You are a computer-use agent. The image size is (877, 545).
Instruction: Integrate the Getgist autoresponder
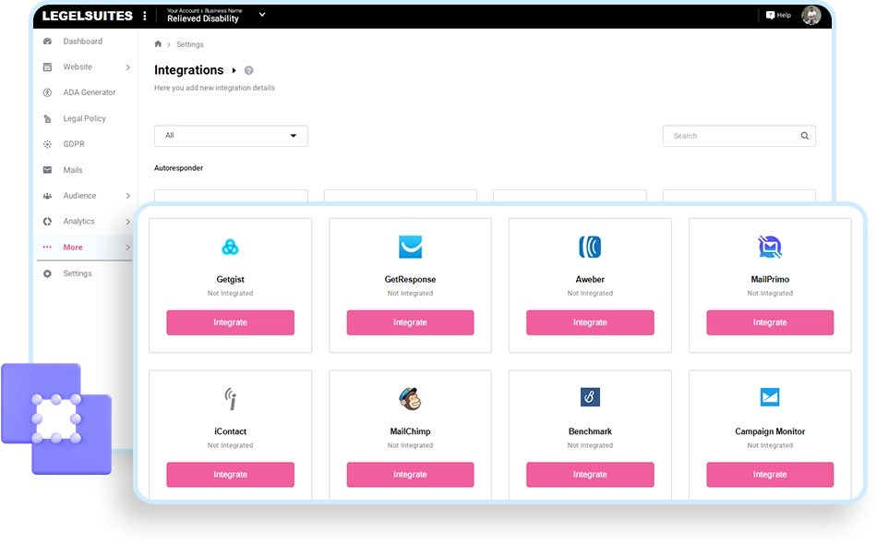pos(231,323)
